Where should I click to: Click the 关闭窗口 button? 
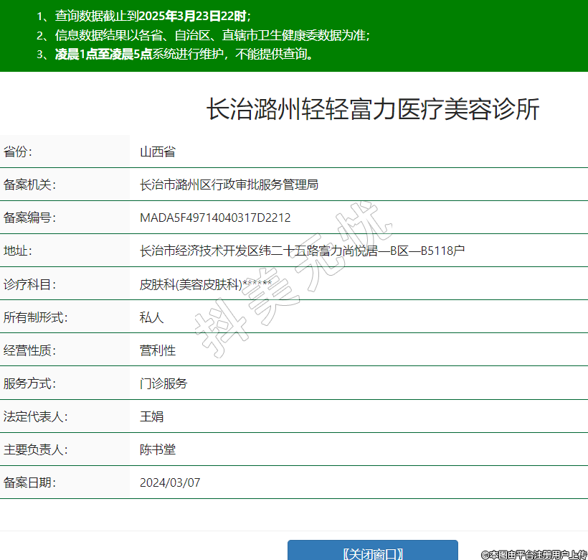click(x=372, y=551)
